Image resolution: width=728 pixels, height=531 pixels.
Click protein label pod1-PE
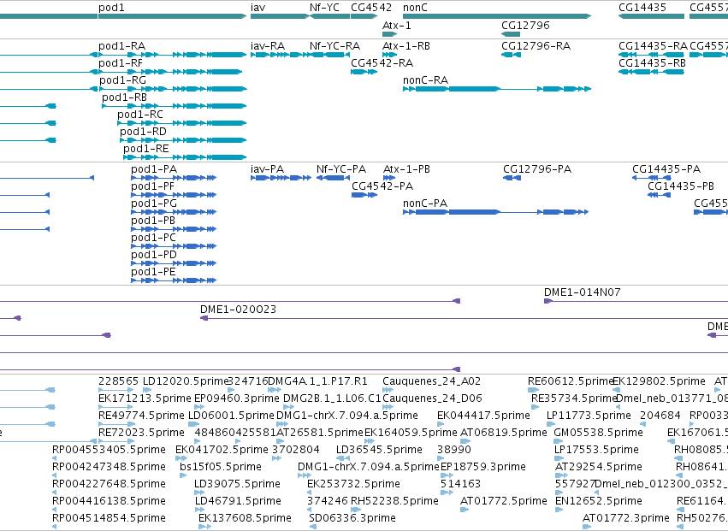[x=154, y=273]
